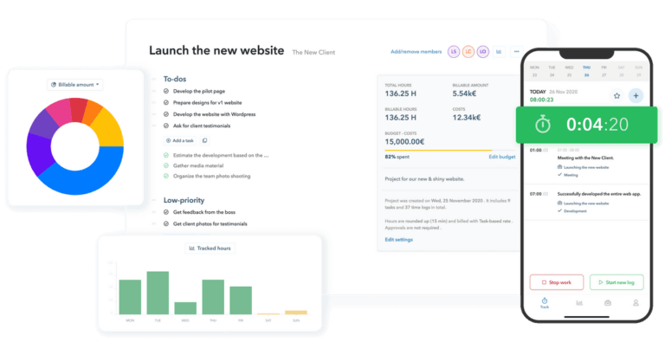Open the Billable amount dropdown
The width and height of the screenshot is (665, 342).
point(75,85)
